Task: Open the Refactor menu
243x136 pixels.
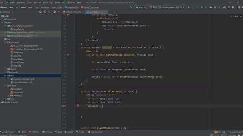Action: pyautogui.click(x=37, y=3)
